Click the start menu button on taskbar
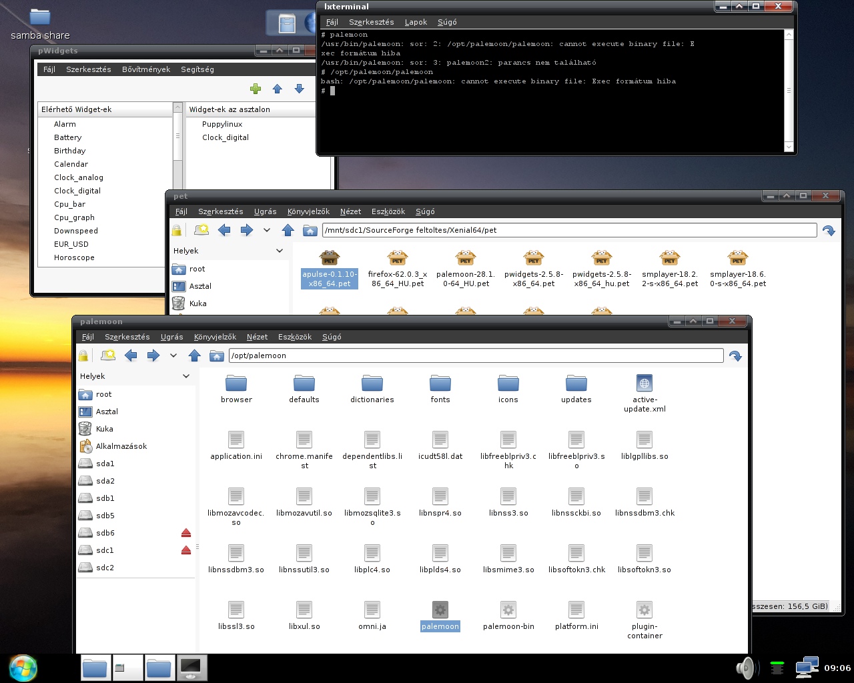This screenshot has height=683, width=854. (x=23, y=668)
